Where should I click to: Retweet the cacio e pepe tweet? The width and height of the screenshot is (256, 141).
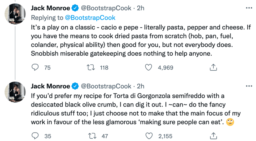(x=90, y=68)
